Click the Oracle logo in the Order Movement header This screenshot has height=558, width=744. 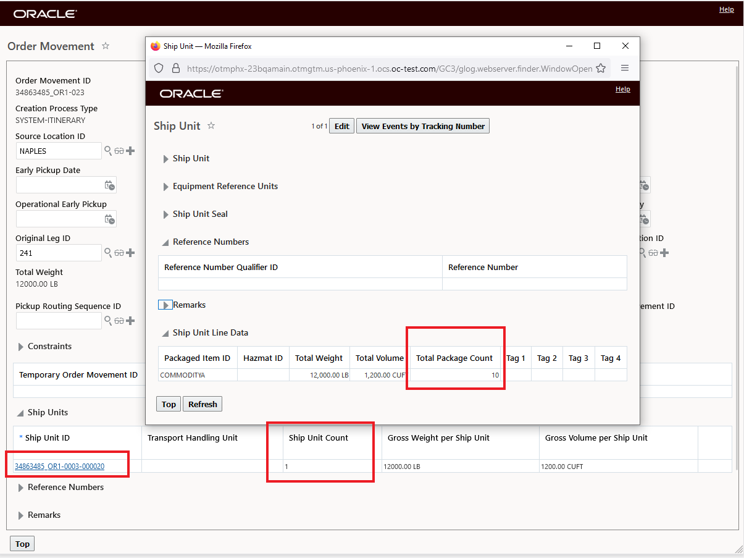(x=45, y=14)
